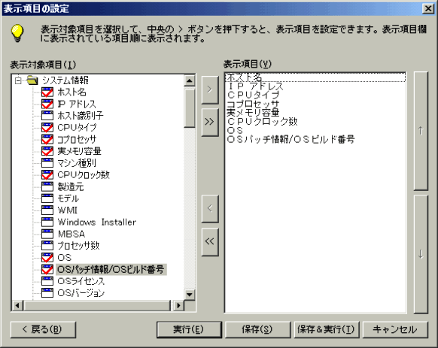This screenshot has width=438, height=348.
Task: Select プロセッサ数 tree item
Action: (x=78, y=246)
